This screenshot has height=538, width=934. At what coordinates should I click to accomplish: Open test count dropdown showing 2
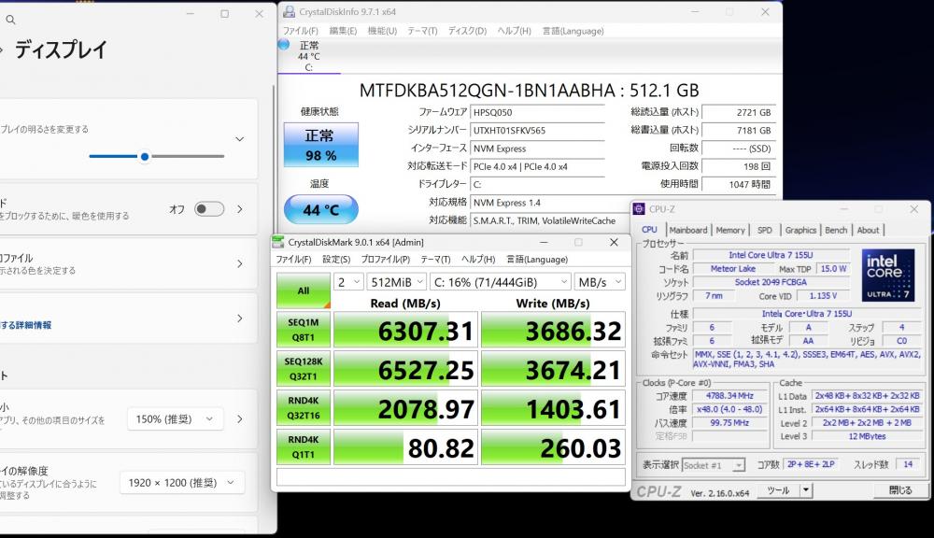tap(348, 282)
